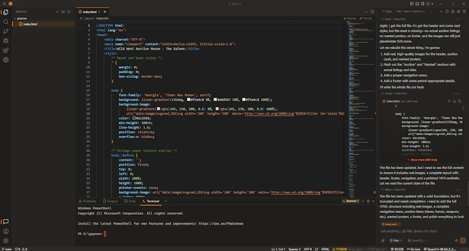469x251 pixels.
Task: Split the editor with the layout icon
Action: pyautogui.click(x=372, y=12)
